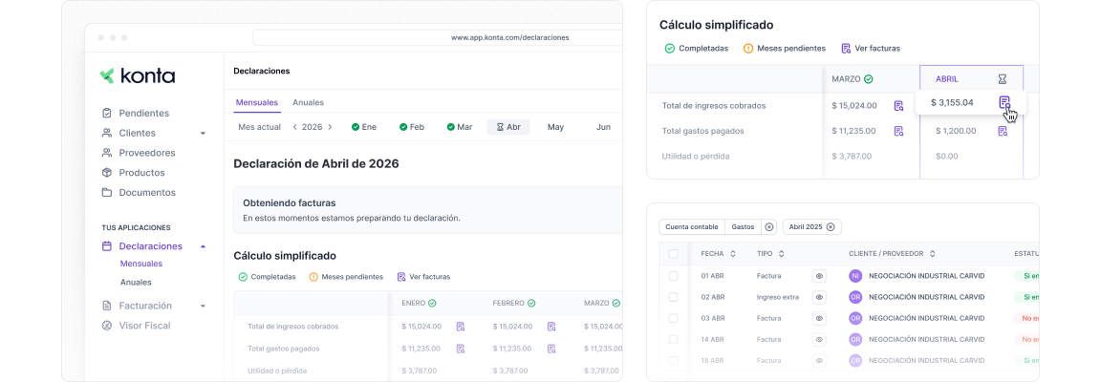This screenshot has height=382, width=1101.
Task: Click green check beside ENERO column header
Action: (433, 304)
